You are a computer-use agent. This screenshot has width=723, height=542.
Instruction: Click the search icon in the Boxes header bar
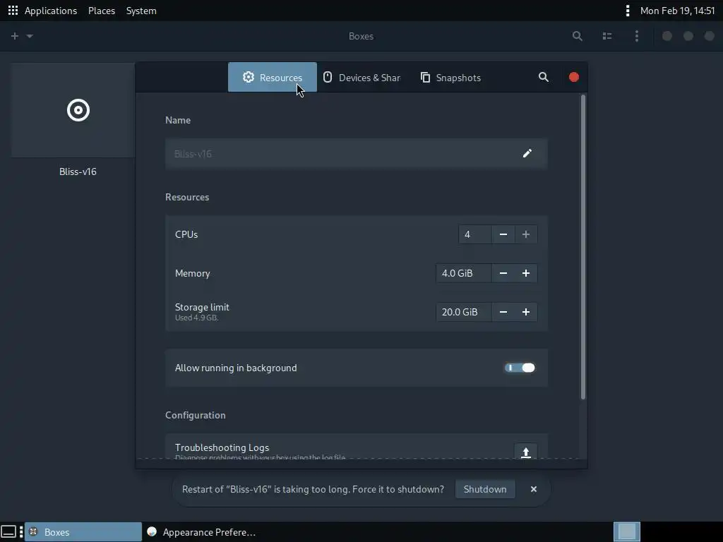[577, 36]
